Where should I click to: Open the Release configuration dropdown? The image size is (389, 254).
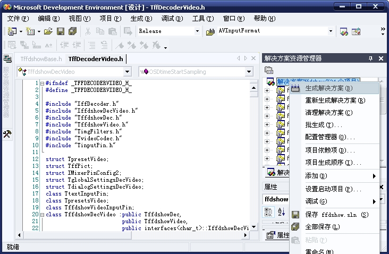(x=197, y=31)
